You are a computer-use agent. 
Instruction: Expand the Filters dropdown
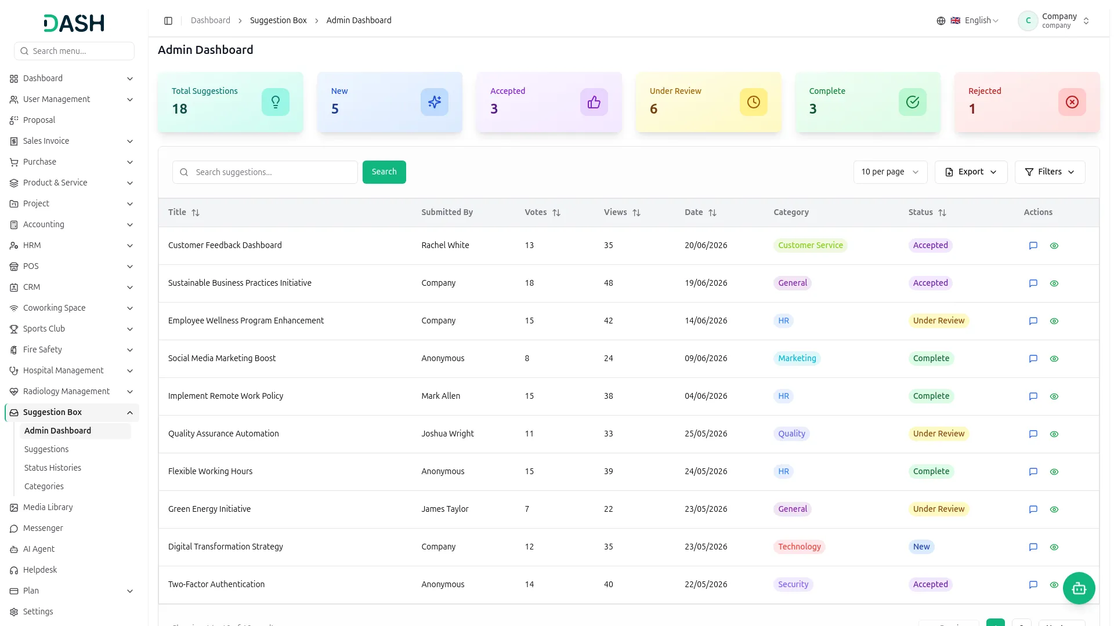pos(1050,172)
